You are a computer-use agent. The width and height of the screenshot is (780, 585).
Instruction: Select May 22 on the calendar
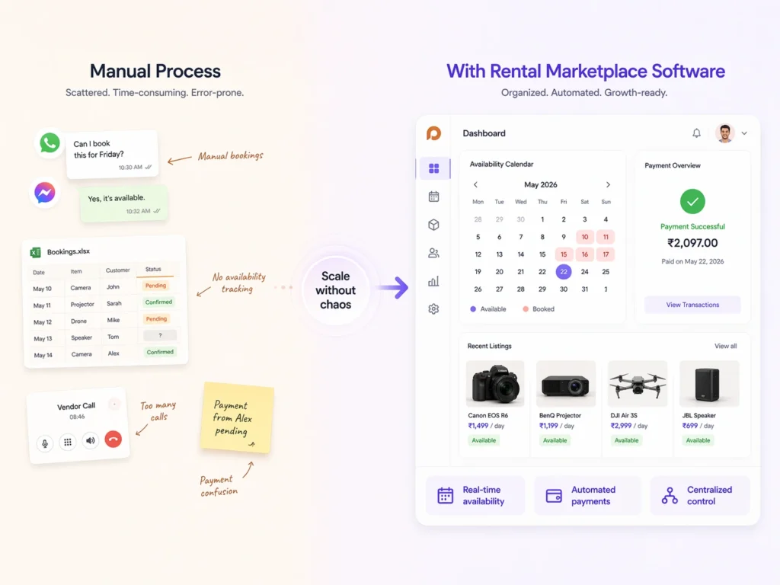coord(564,272)
